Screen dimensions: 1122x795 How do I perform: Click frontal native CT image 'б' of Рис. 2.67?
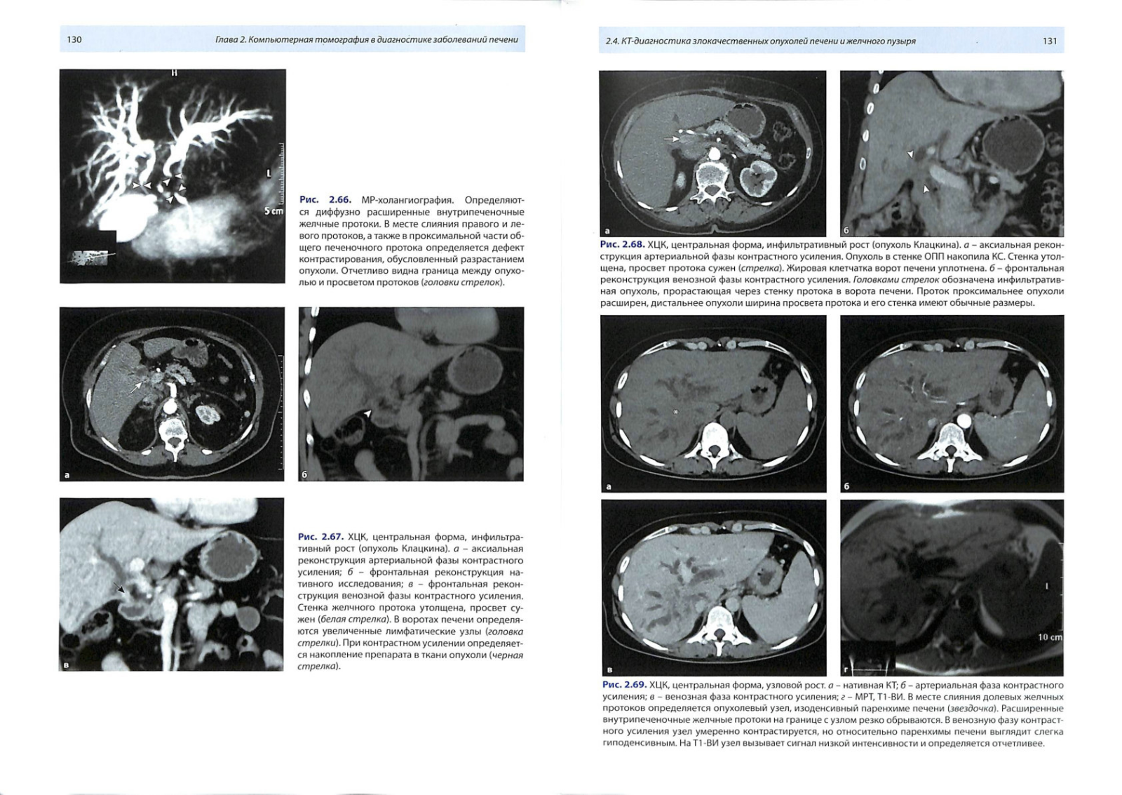(411, 394)
